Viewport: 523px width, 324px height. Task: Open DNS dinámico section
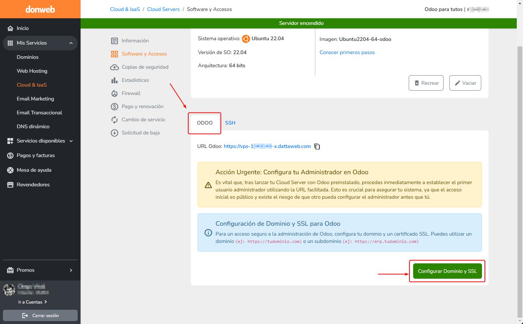(33, 126)
